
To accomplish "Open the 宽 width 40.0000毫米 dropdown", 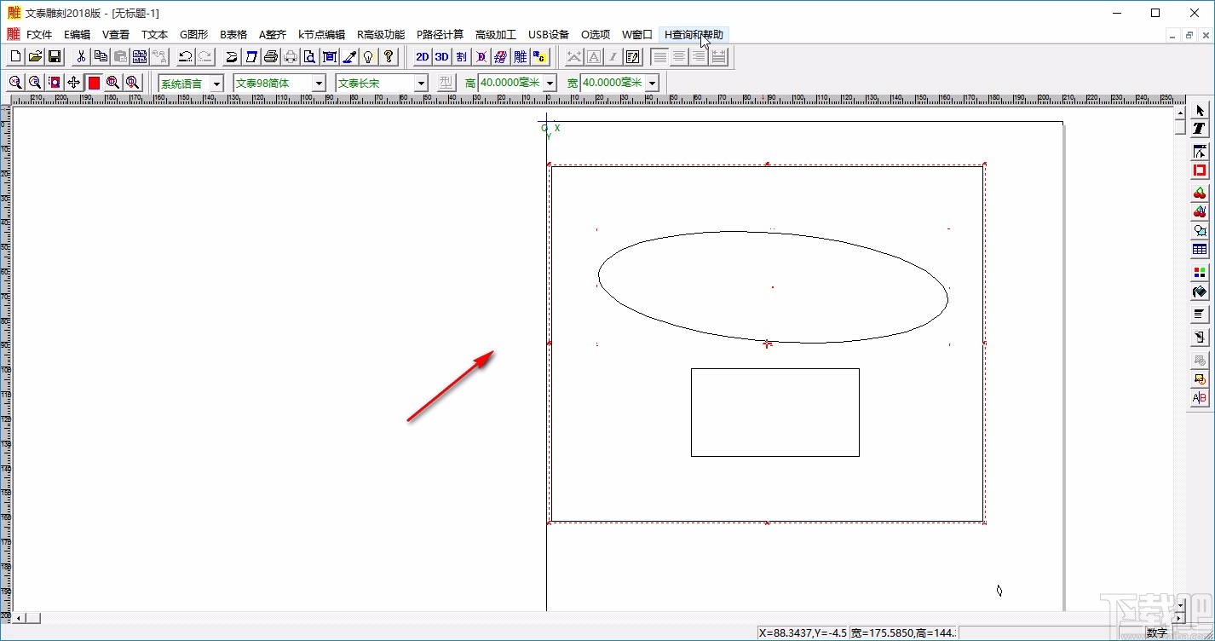I will pos(652,83).
